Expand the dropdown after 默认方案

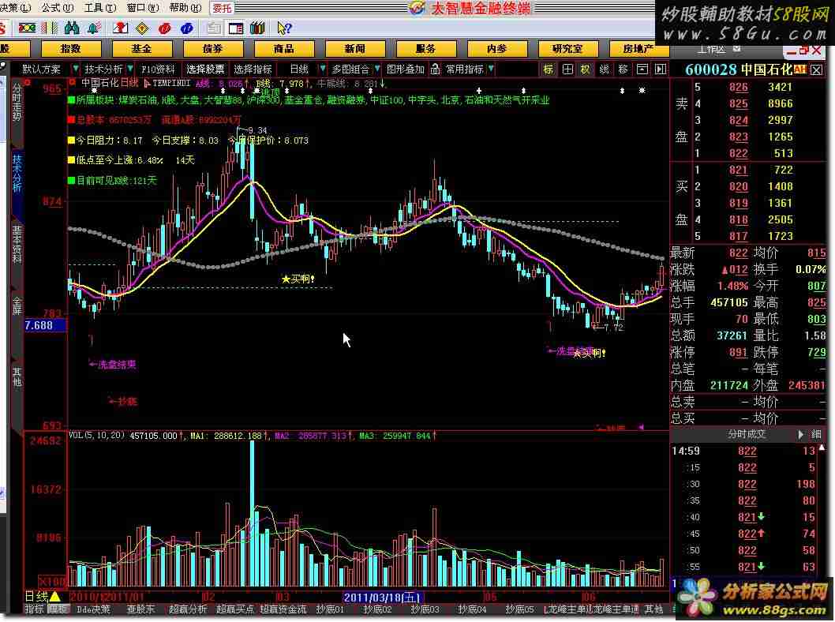pyautogui.click(x=76, y=69)
